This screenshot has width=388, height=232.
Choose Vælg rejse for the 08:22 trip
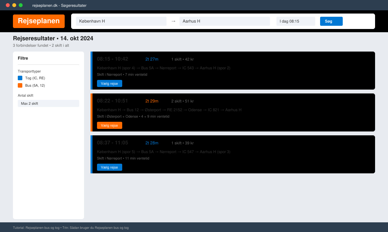[110, 125]
